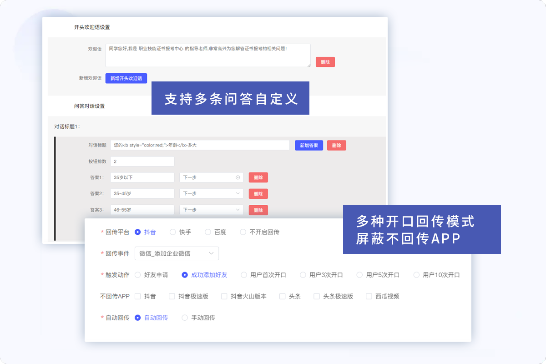Screen dimensions: 546x364
Task: Delete the welcome message with its 删除 button
Action: [x=325, y=62]
